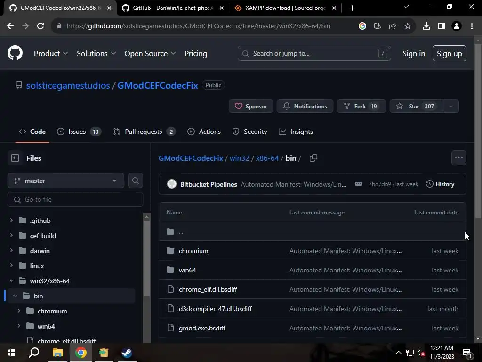482x362 pixels.
Task: Go to the parent directory row
Action: (x=313, y=231)
